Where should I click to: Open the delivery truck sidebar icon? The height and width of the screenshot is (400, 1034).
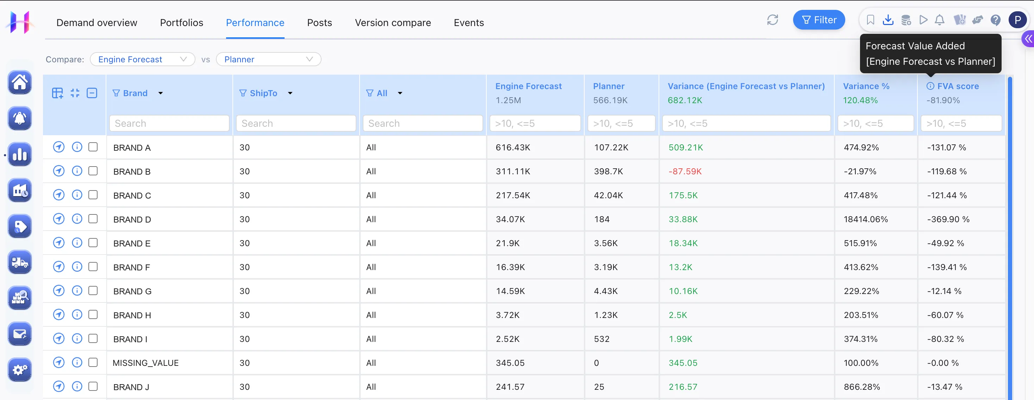coord(20,262)
